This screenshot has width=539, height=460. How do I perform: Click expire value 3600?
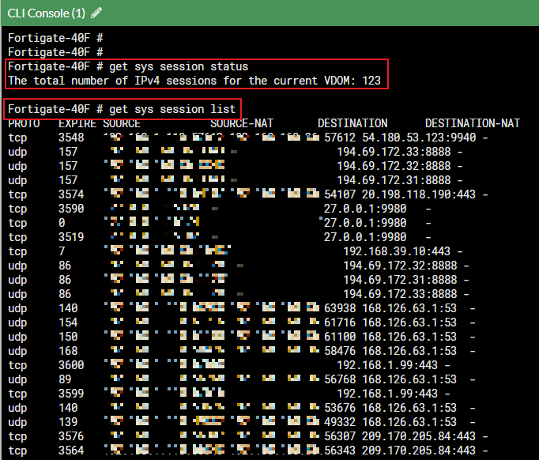click(x=71, y=365)
